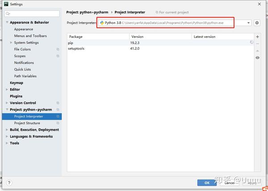
Task: Click the project icon beside Project Structure
Action: pos(58,123)
